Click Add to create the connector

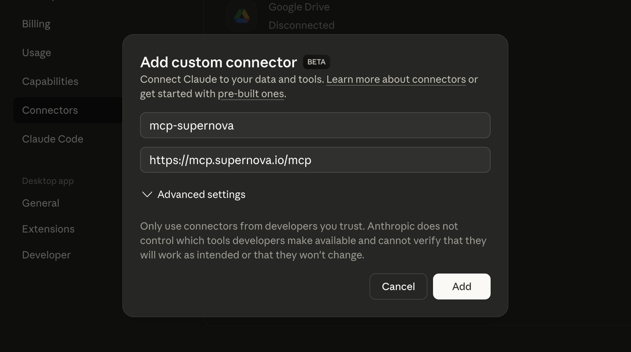click(x=461, y=286)
